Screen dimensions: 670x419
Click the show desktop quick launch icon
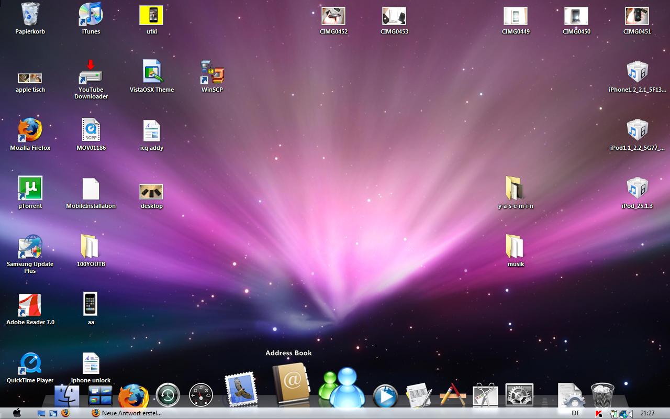click(x=41, y=413)
